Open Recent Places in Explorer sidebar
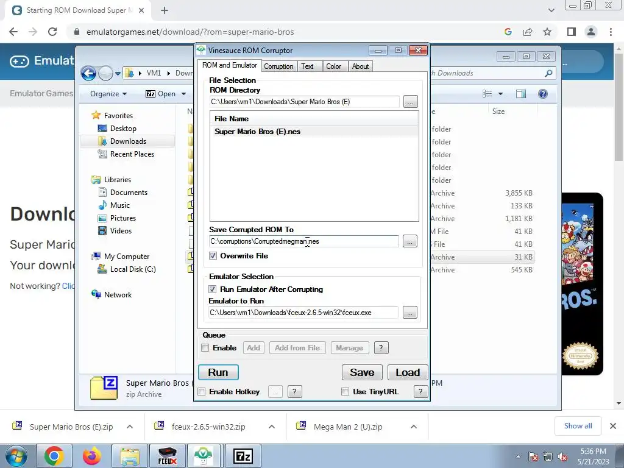 tap(132, 154)
